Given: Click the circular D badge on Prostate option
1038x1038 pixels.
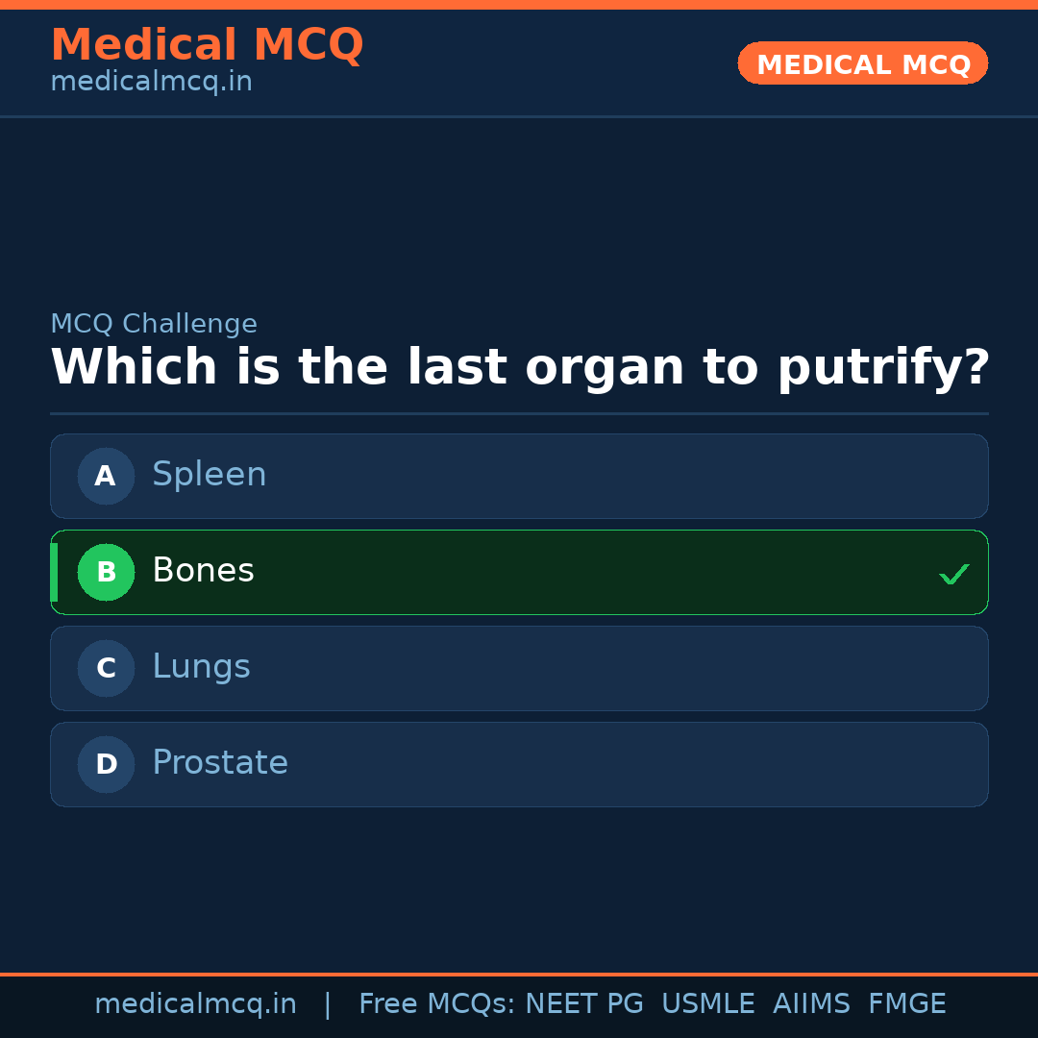Looking at the screenshot, I should [106, 764].
